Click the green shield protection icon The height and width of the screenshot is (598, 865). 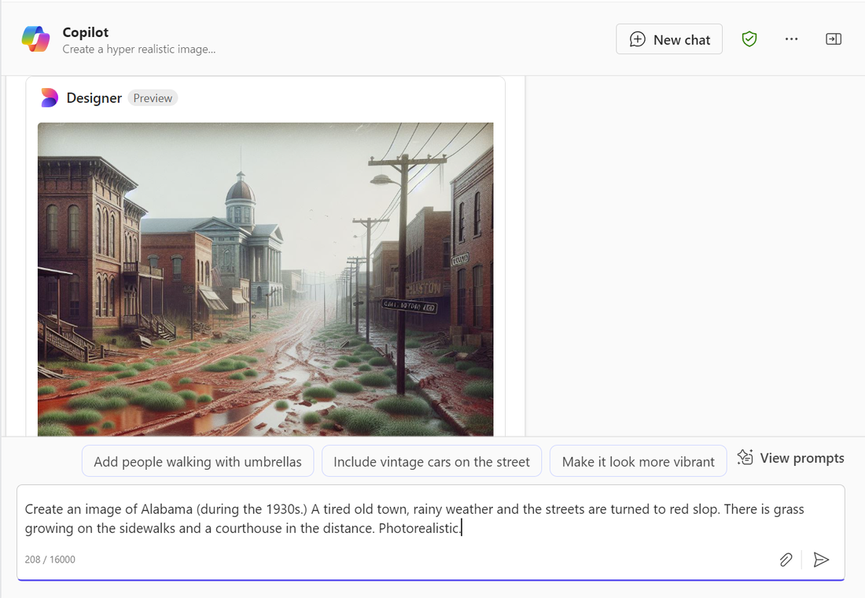click(x=749, y=39)
